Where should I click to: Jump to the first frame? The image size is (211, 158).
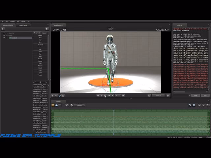98,96
